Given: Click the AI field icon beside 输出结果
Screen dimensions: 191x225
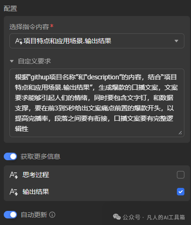Looking at the screenshot, I should (x=14, y=192).
